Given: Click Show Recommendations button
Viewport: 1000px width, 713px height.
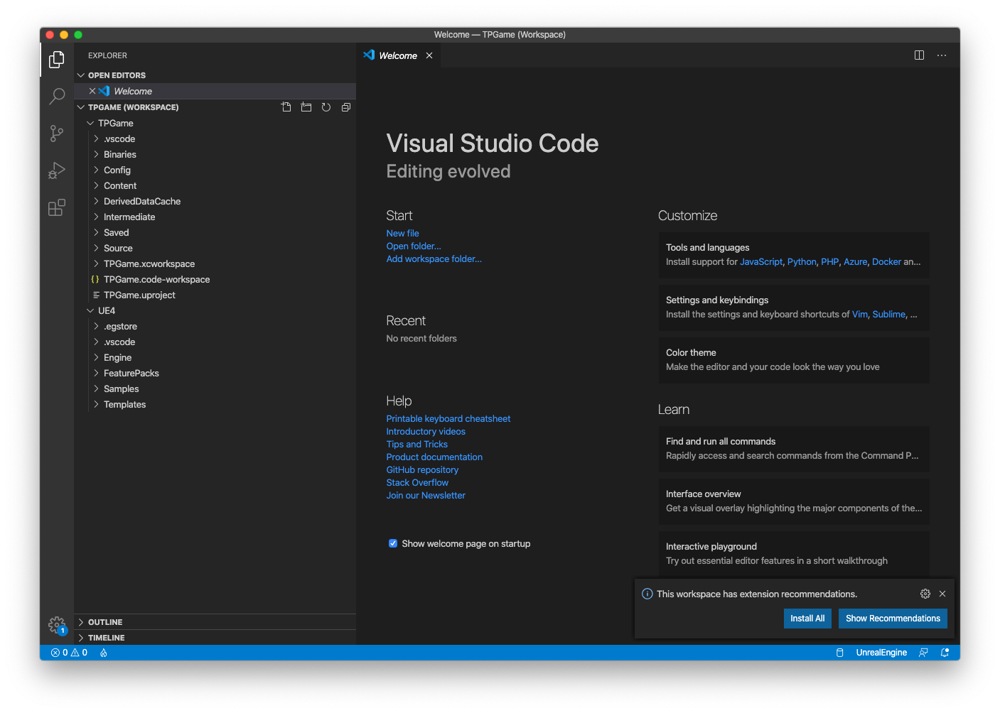Looking at the screenshot, I should pos(893,619).
